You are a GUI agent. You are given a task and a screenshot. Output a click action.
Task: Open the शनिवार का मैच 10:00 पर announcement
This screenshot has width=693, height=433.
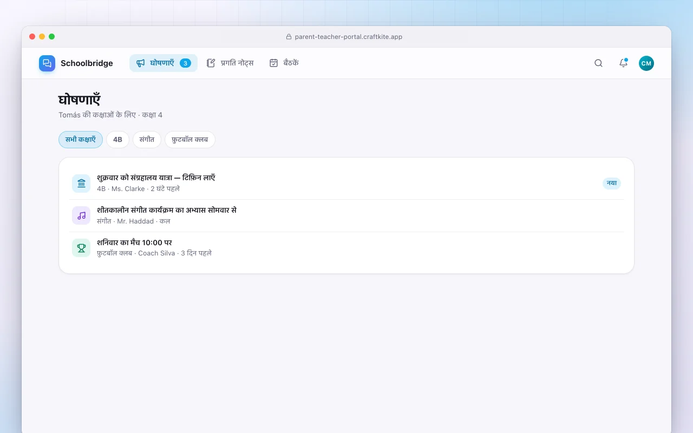click(x=346, y=248)
